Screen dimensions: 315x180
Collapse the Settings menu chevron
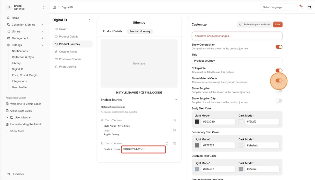tap(42, 45)
